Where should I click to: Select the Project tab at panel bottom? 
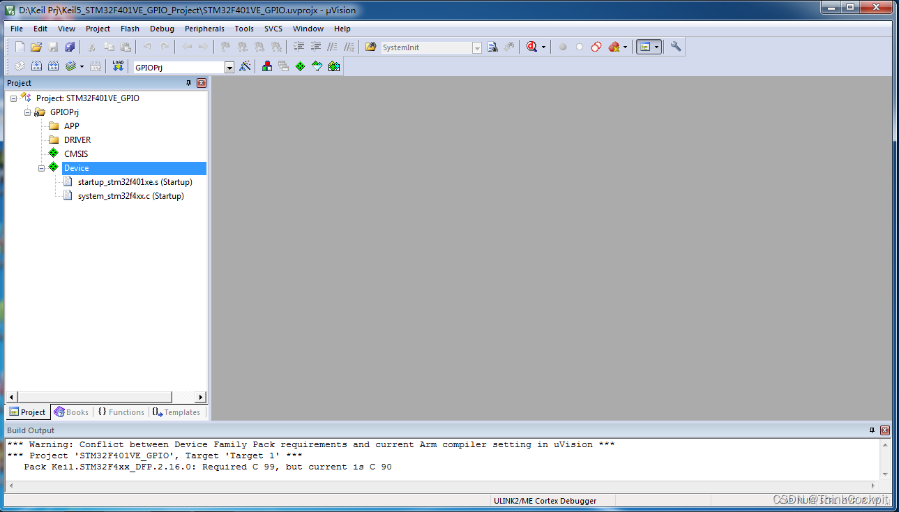click(27, 412)
